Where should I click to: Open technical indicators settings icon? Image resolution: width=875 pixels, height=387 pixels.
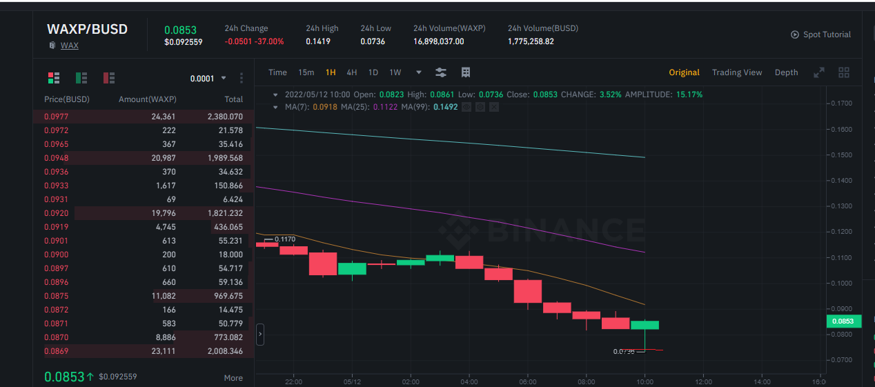click(441, 72)
